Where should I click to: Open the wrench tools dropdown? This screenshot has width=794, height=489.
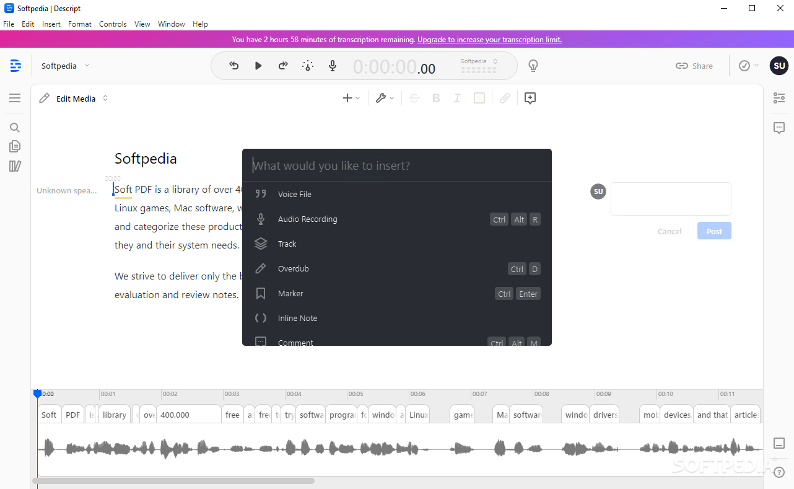coord(385,98)
